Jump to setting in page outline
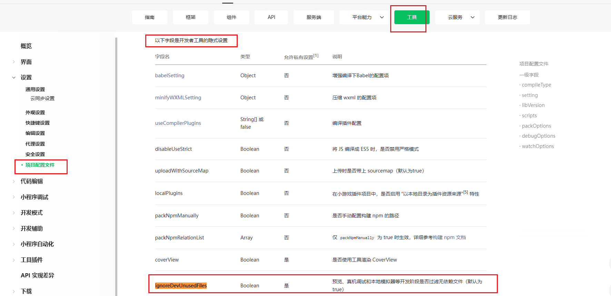Screen dimensions: 611x296 530,95
